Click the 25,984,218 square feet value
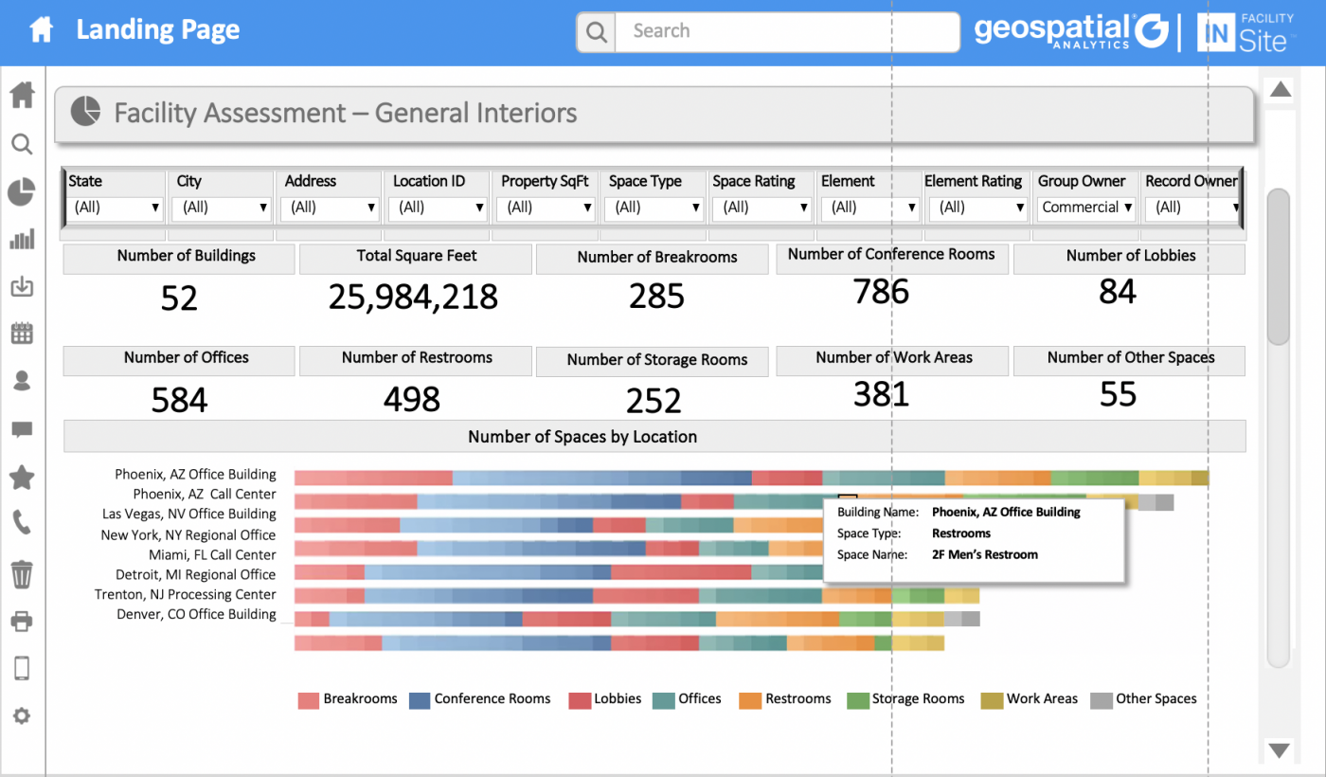1326x777 pixels. [413, 298]
